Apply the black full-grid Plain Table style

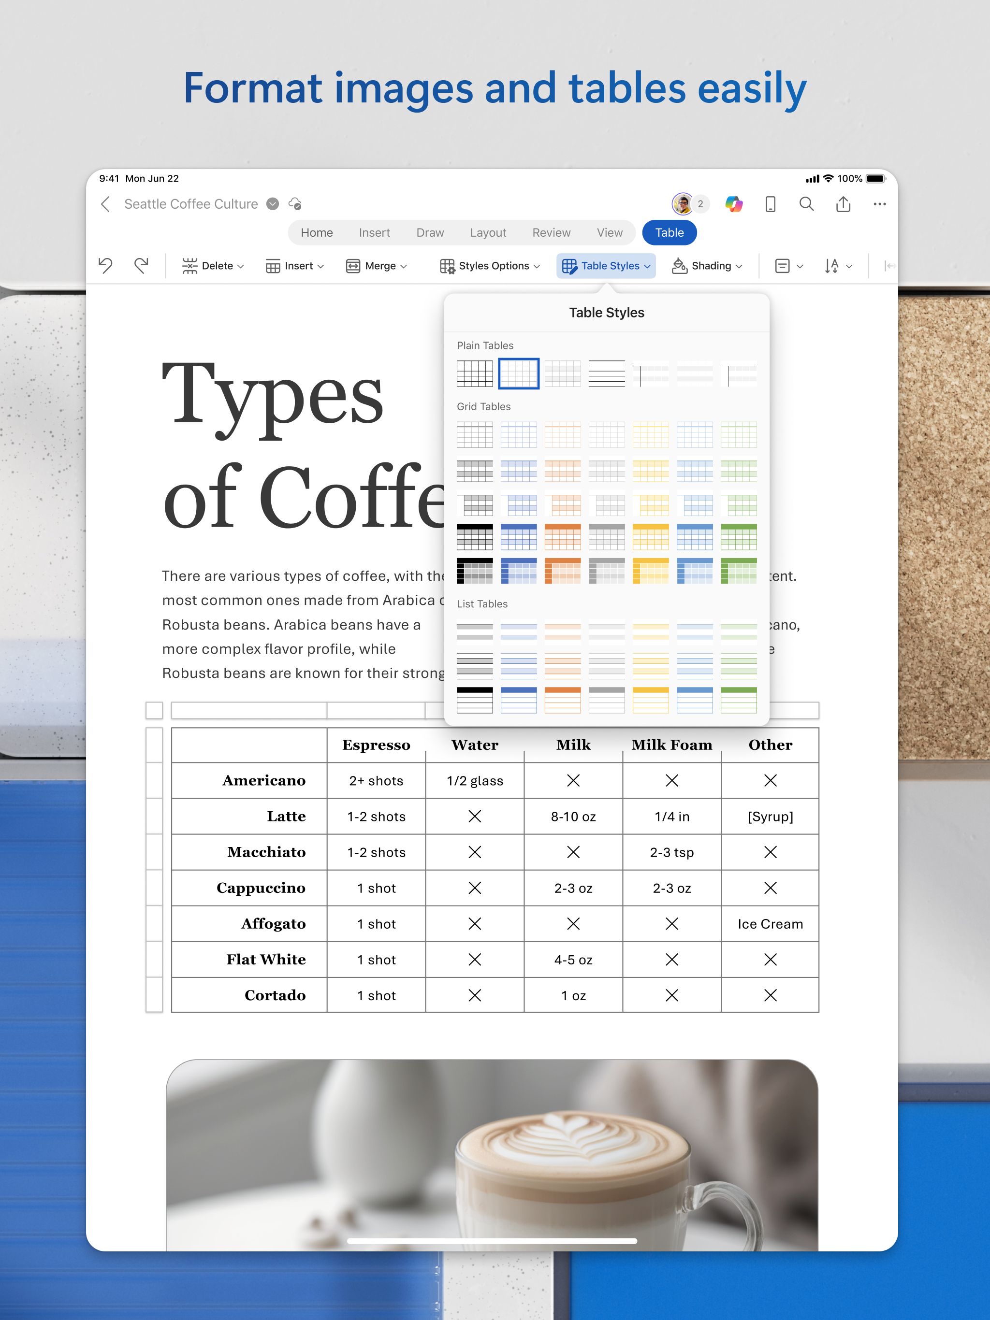(475, 373)
